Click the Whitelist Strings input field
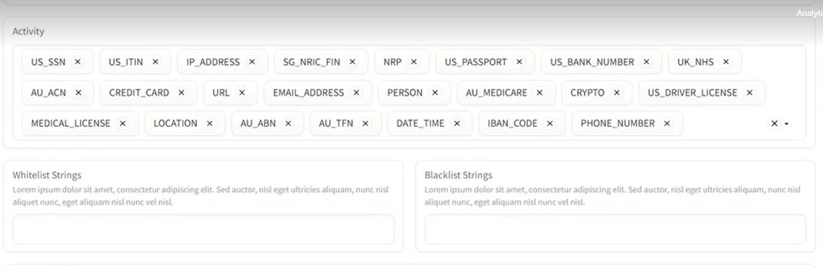823x268 pixels. [x=204, y=229]
